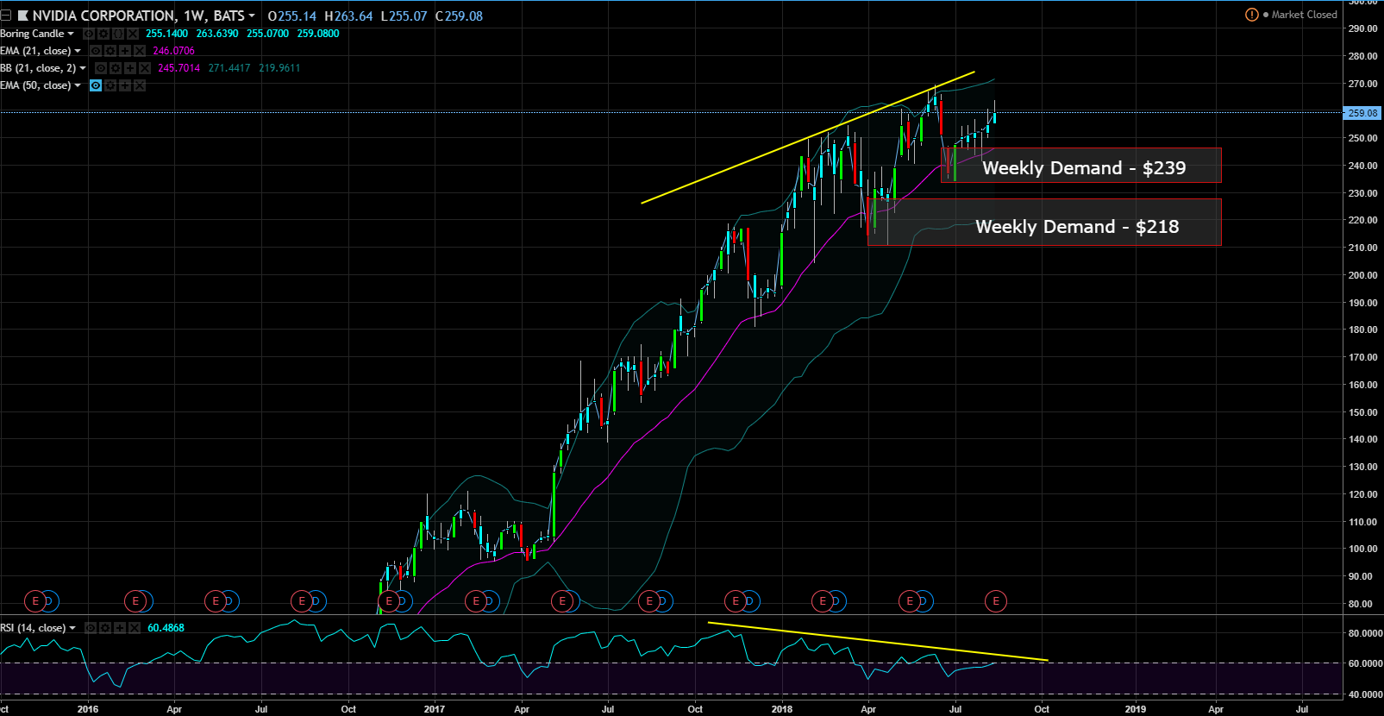Remove the RSI (14, close) indicator

click(x=135, y=628)
